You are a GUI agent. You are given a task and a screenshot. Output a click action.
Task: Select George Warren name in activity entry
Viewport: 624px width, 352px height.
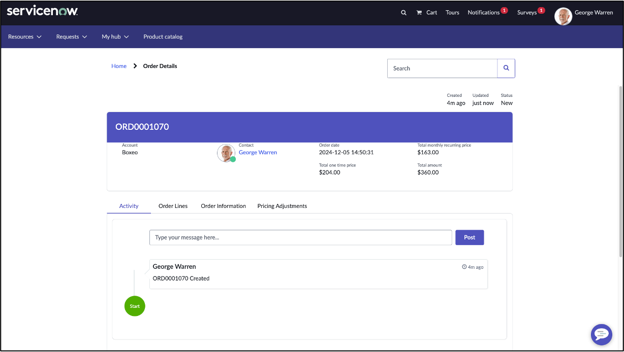[174, 266]
